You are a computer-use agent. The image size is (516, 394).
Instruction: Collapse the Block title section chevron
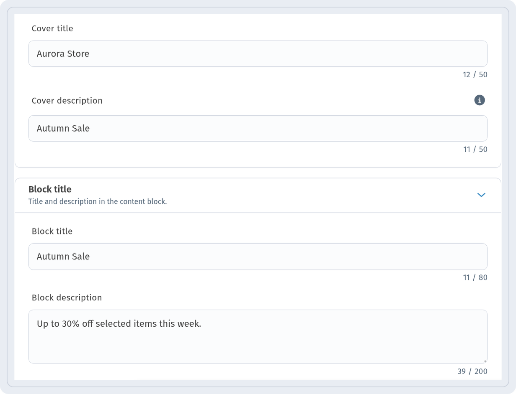pos(481,195)
